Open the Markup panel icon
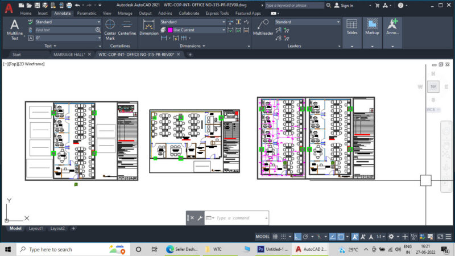The height and width of the screenshot is (256, 455). 372,27
